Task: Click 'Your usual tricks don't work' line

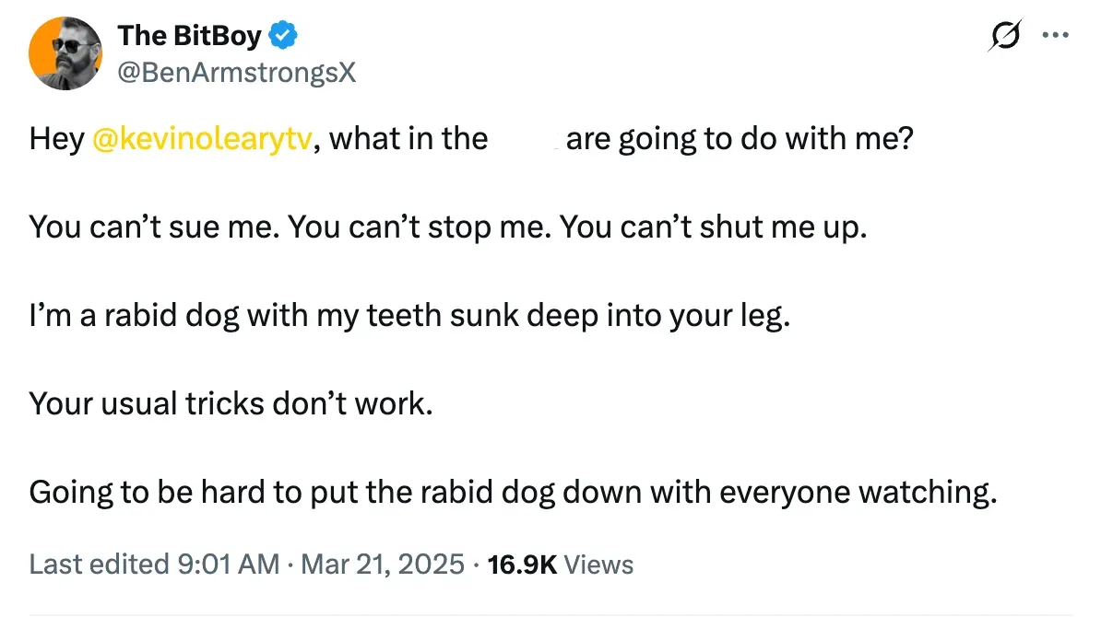Action: tap(231, 403)
